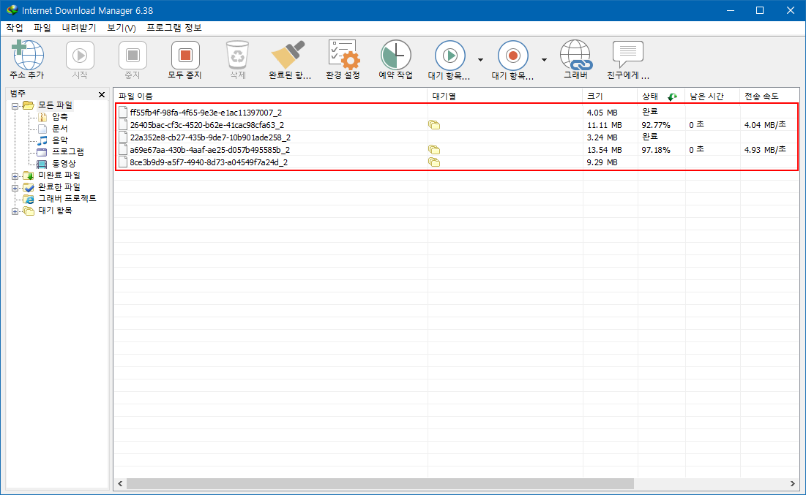Select the 압축 category

(60, 117)
